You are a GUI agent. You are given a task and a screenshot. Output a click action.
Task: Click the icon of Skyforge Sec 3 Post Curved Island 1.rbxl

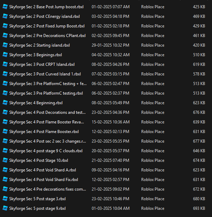pos(5,74)
